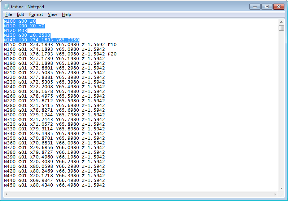Open the Format menu

pyautogui.click(x=36, y=14)
